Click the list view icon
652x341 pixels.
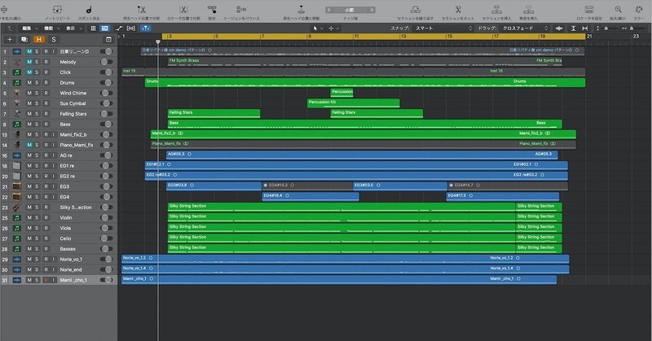105,28
